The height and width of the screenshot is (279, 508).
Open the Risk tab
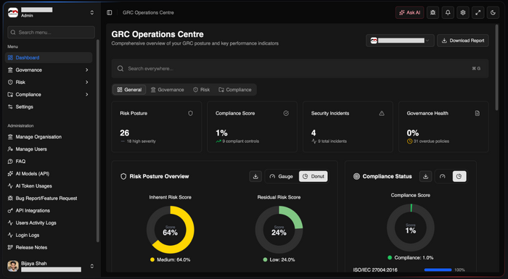202,90
